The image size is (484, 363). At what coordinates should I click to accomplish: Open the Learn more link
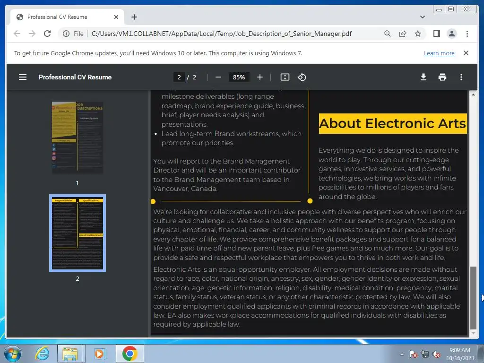(439, 53)
